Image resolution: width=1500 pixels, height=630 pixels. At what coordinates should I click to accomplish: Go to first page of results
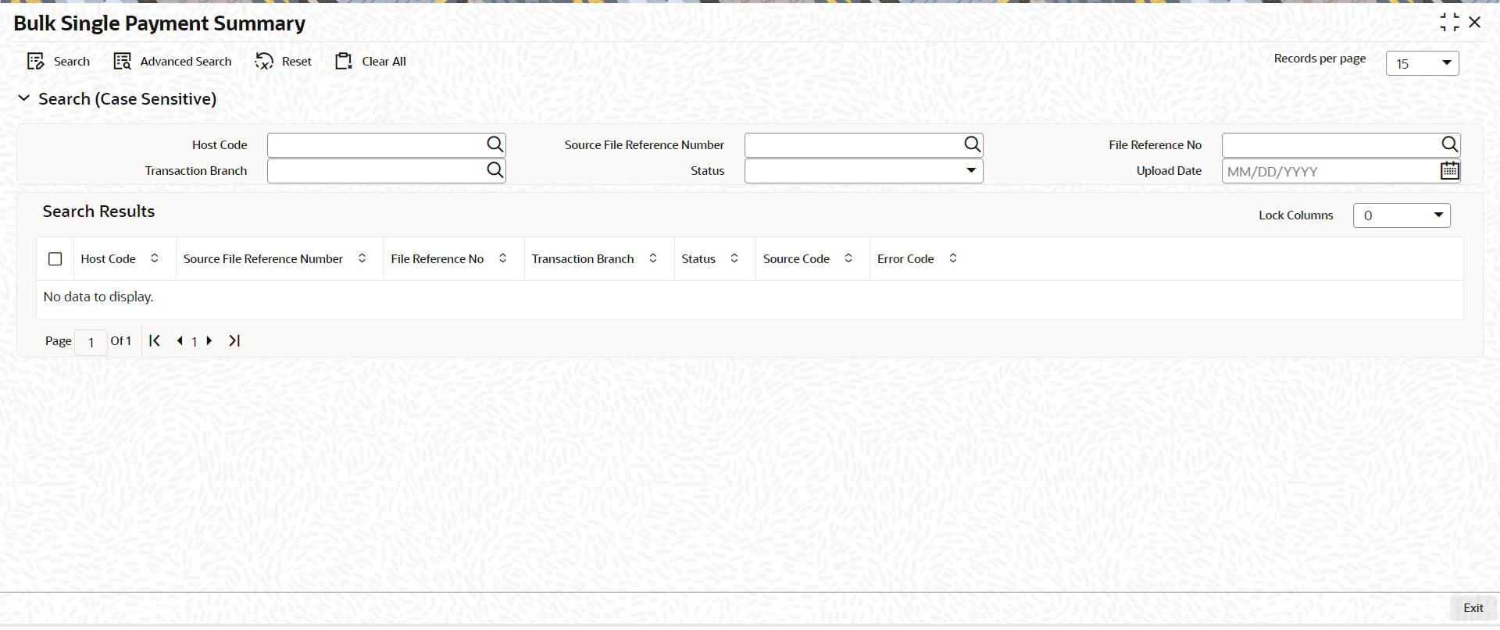155,340
